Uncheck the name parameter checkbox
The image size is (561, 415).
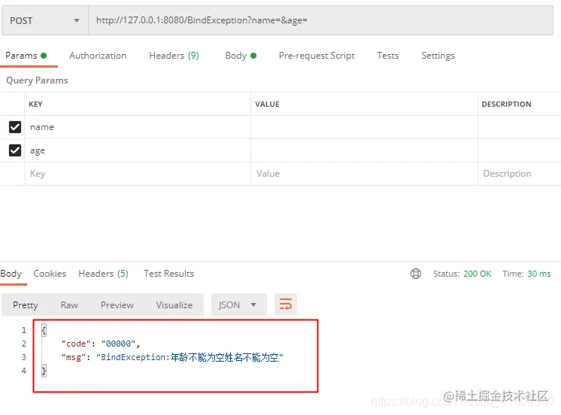[x=15, y=127]
